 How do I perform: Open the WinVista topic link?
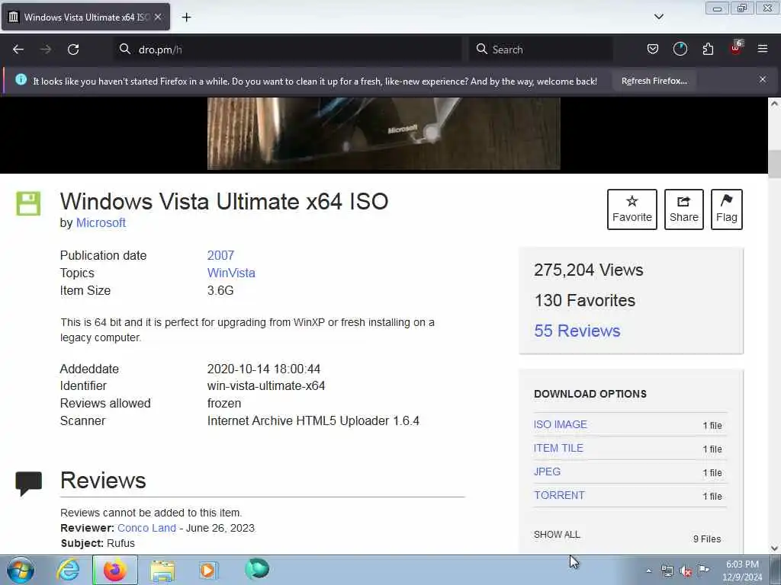[231, 273]
